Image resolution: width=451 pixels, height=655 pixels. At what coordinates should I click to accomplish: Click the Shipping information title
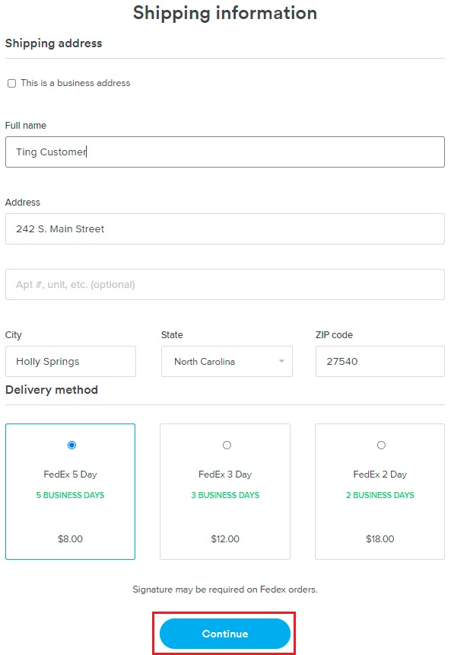pos(225,13)
